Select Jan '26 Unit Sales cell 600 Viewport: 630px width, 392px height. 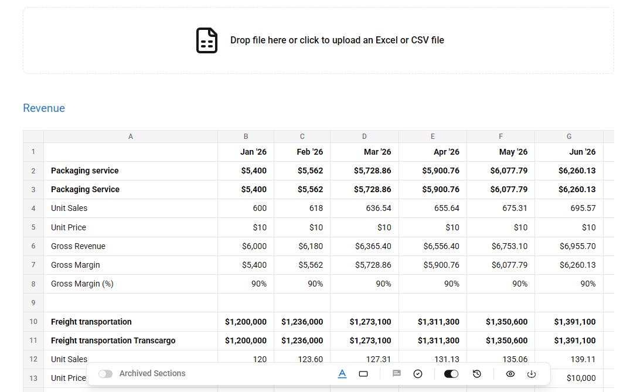tap(246, 209)
